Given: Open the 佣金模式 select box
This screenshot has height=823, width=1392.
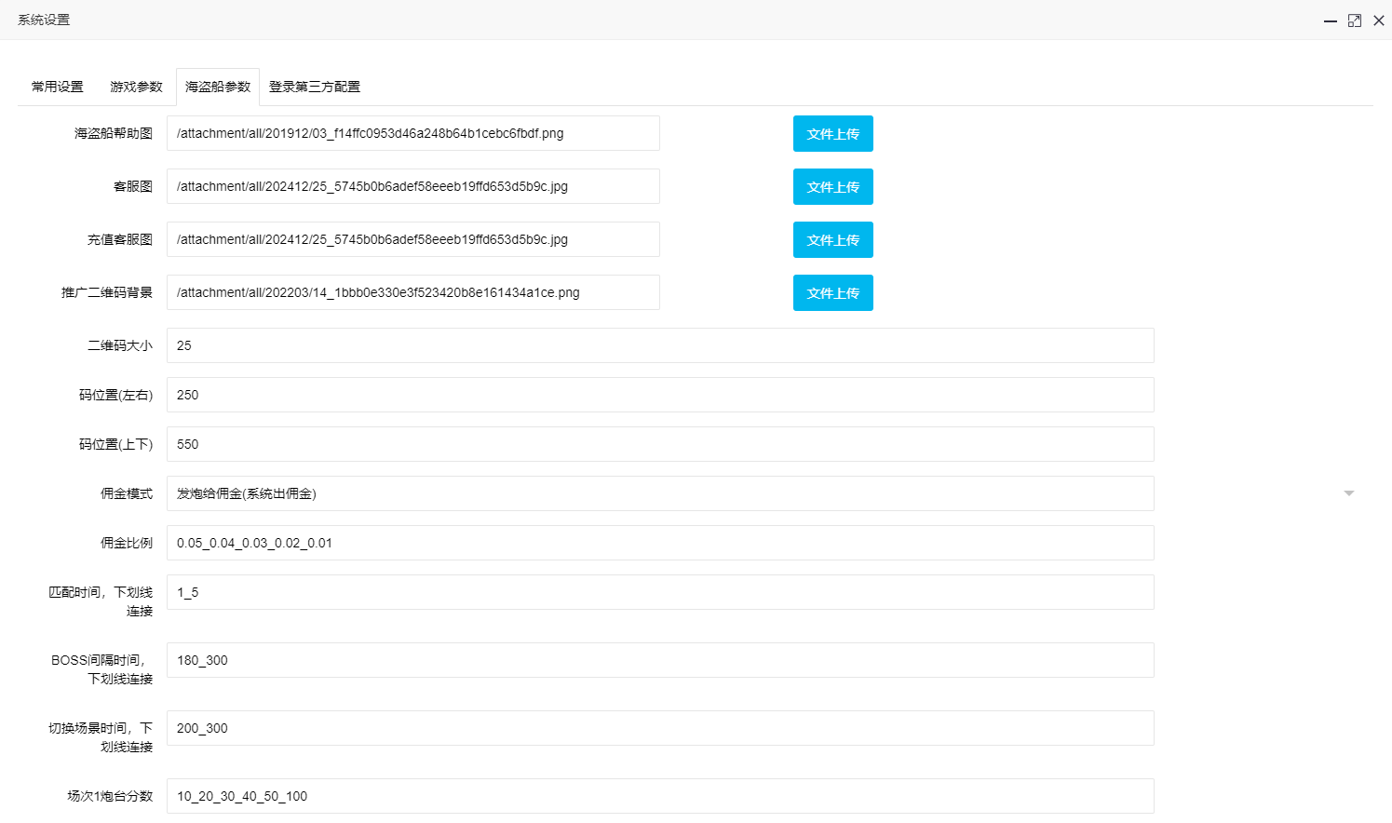Looking at the screenshot, I should point(659,493).
